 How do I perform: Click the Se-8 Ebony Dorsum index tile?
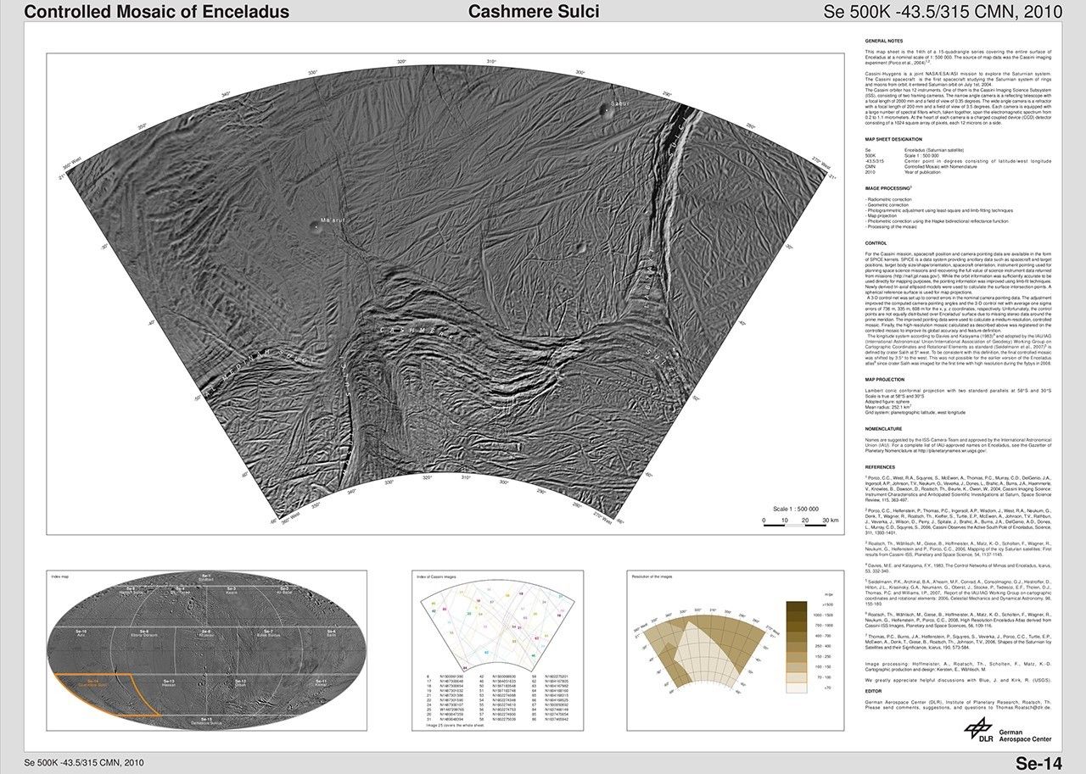pos(144,633)
